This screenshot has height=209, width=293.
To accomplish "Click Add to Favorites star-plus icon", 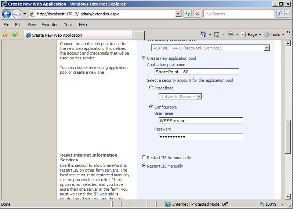I will click(x=15, y=34).
